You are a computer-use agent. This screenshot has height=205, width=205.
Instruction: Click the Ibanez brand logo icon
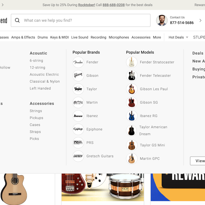click(x=78, y=116)
